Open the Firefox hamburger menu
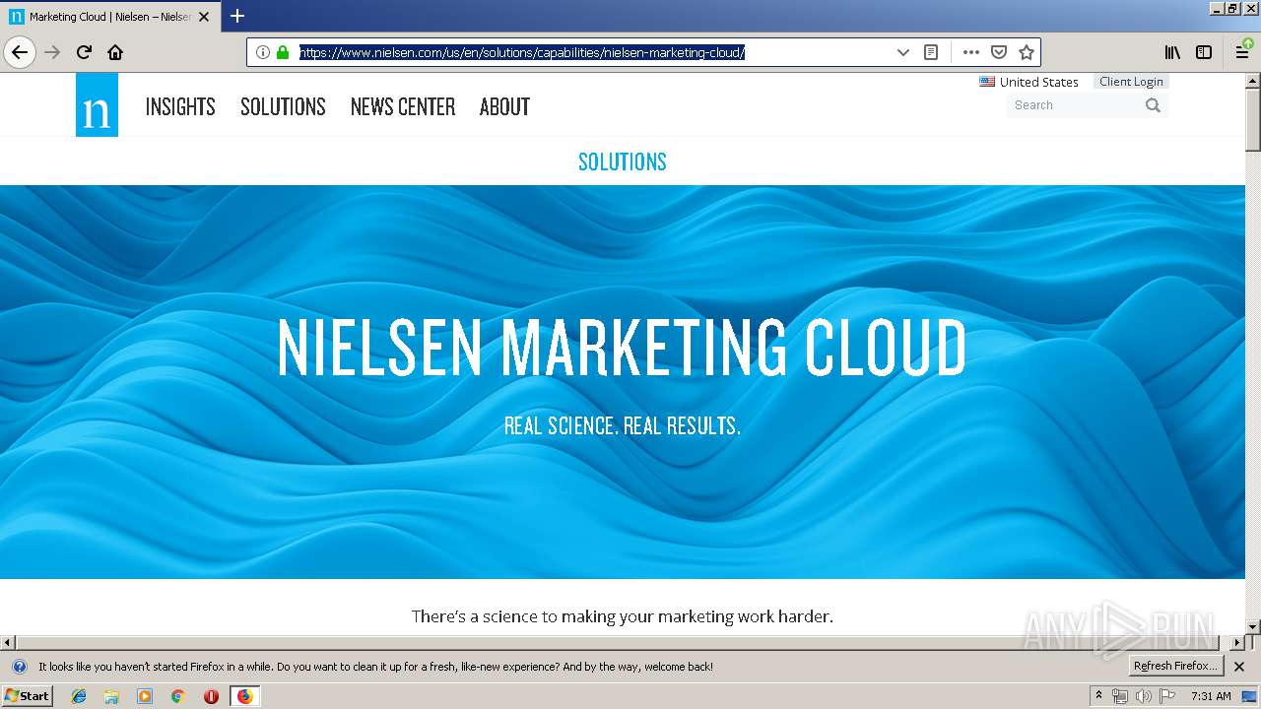Screen dimensions: 1261x709 click(1243, 52)
